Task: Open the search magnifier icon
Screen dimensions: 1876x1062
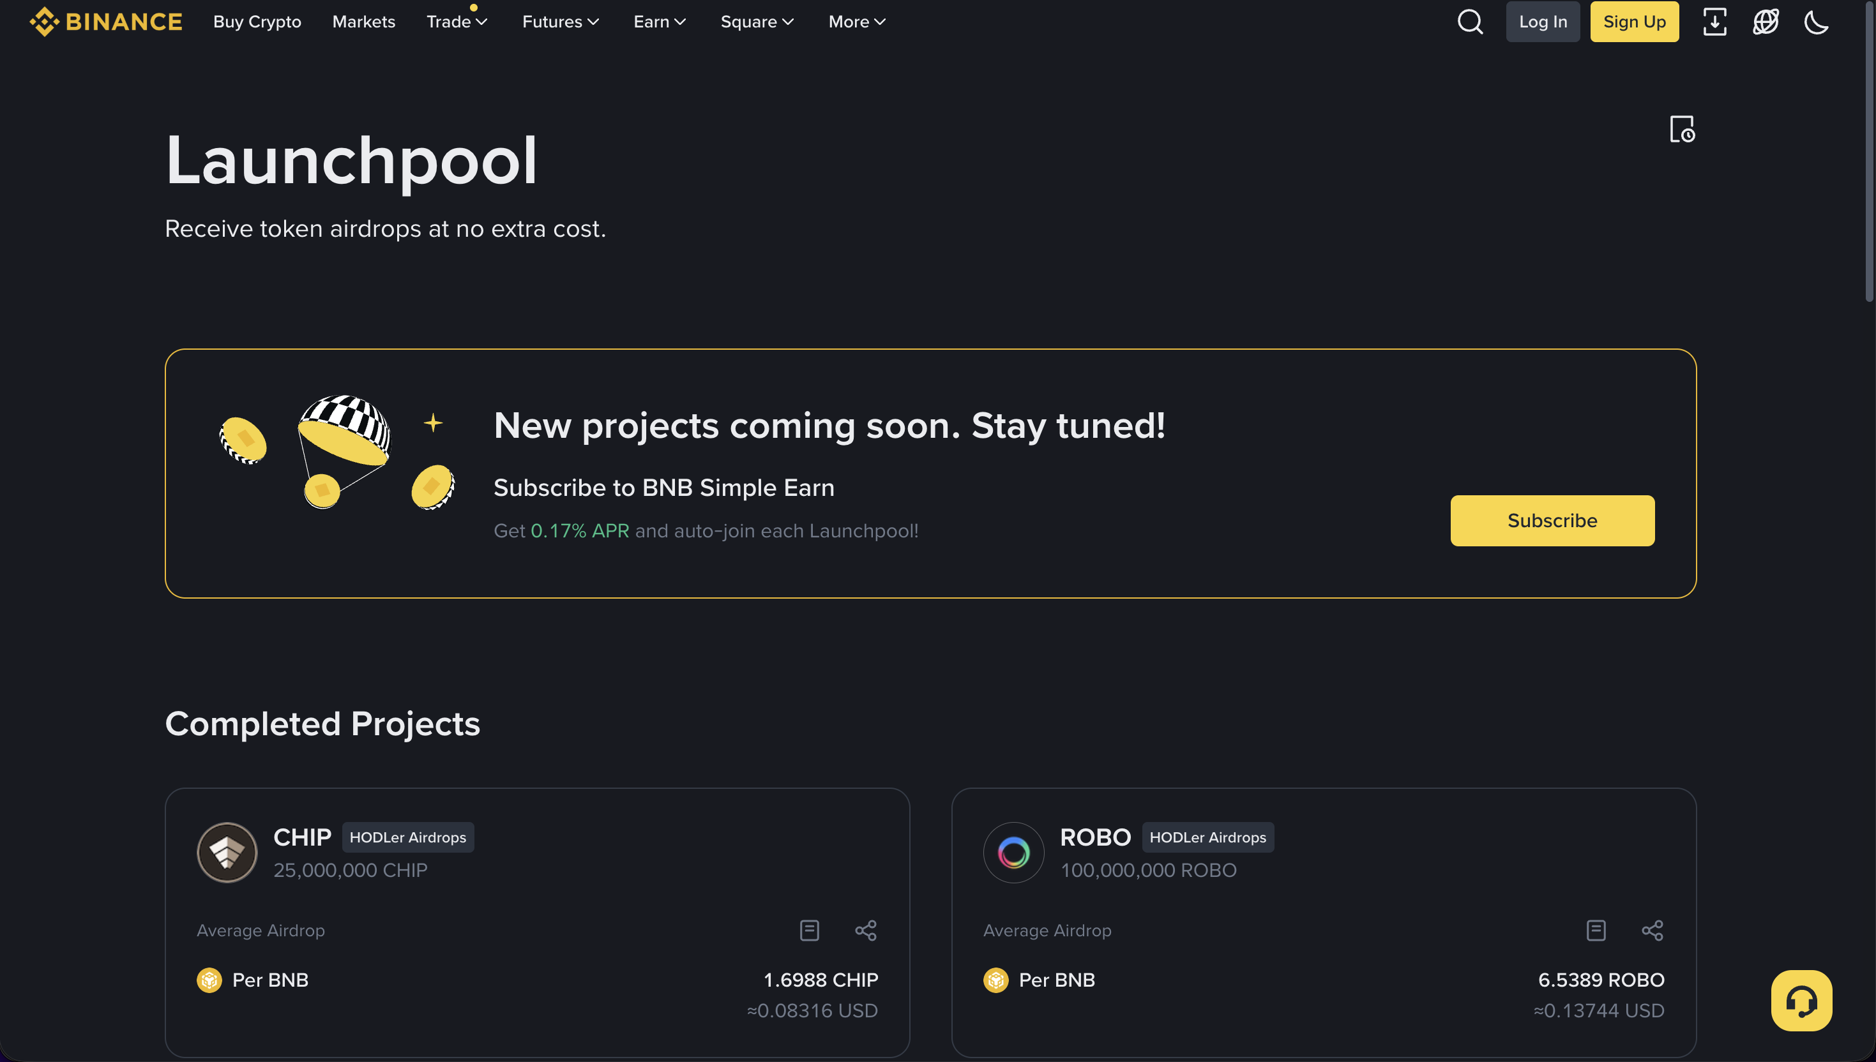Action: point(1469,22)
